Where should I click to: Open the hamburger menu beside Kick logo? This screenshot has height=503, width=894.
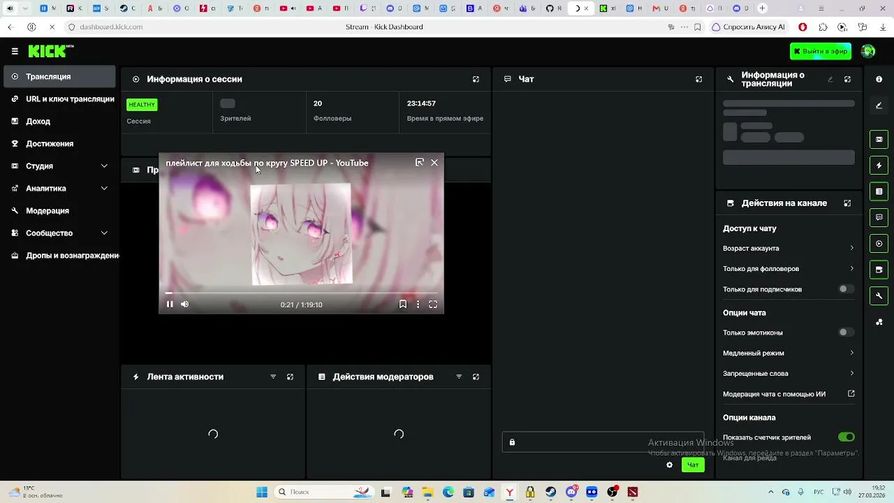click(x=15, y=51)
